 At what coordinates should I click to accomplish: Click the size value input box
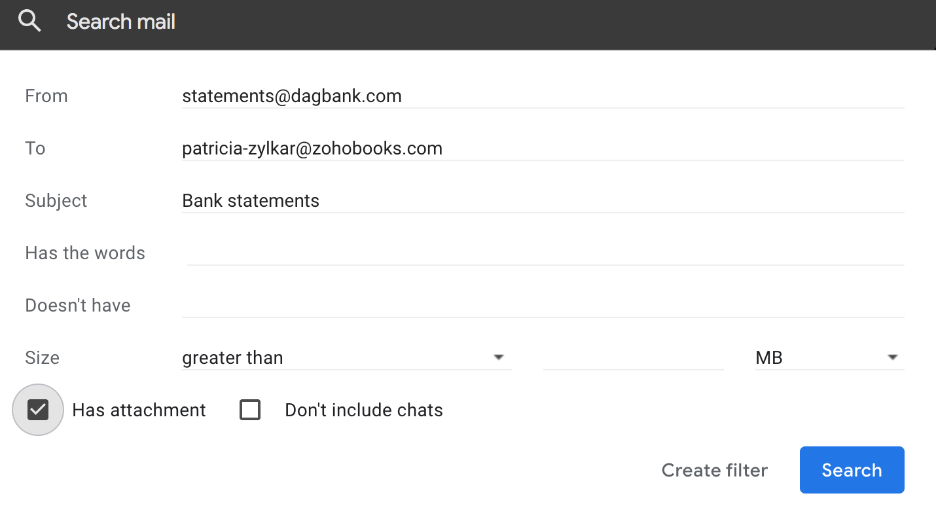(x=633, y=358)
